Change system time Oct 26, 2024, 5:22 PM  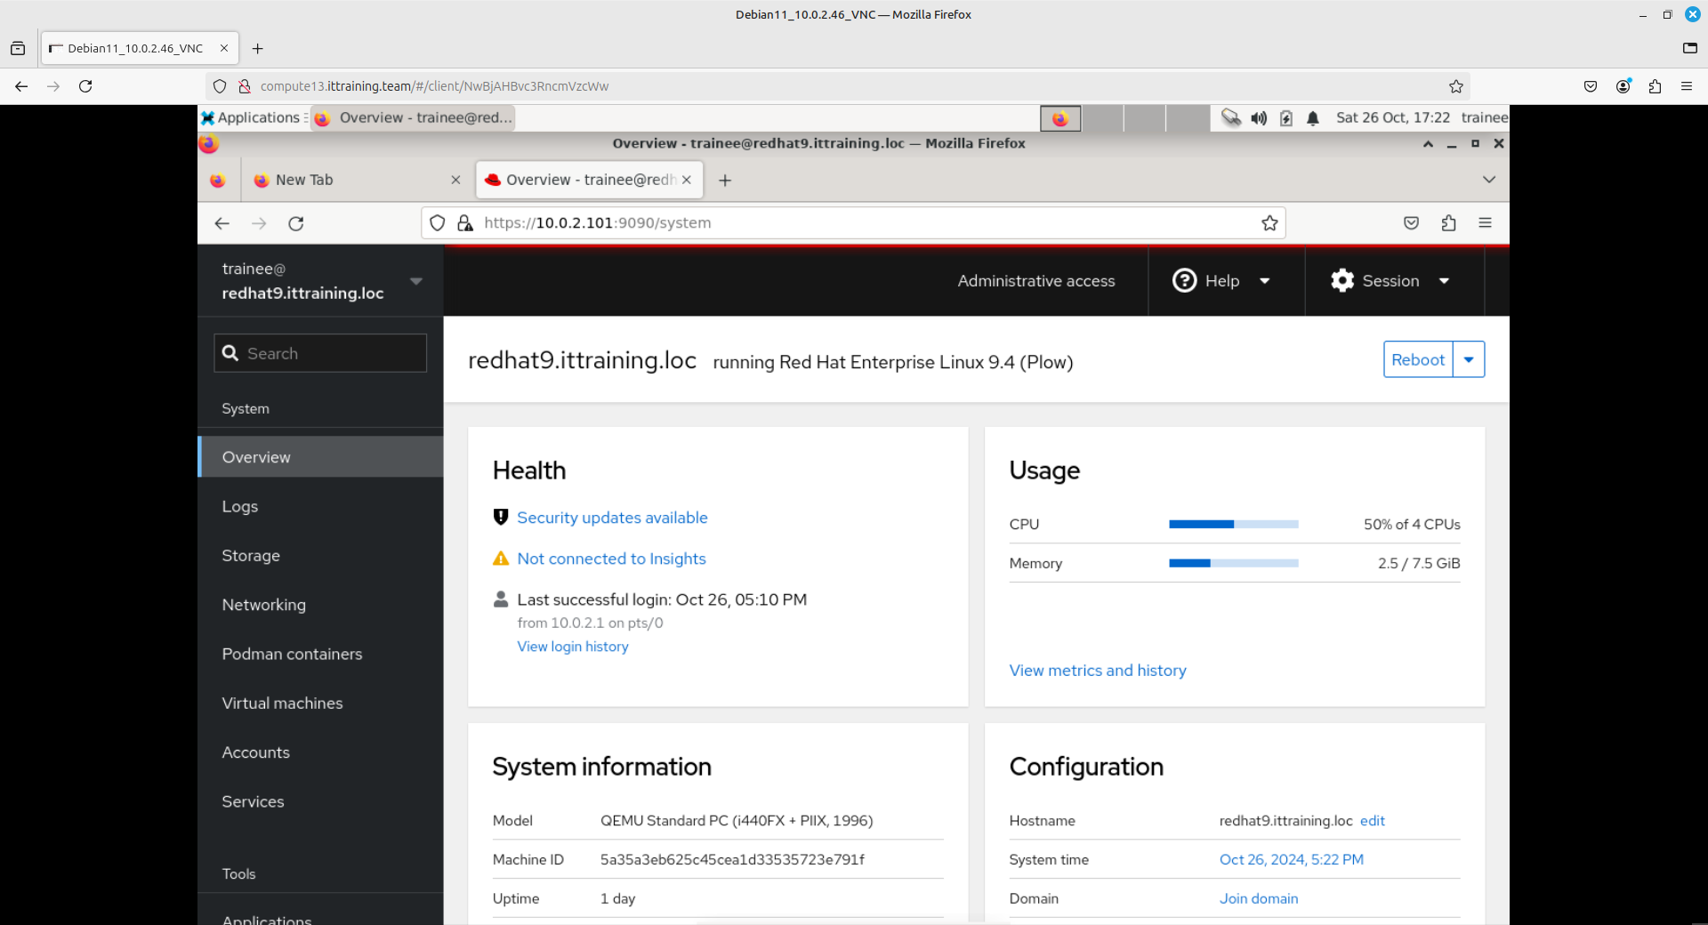click(1291, 860)
